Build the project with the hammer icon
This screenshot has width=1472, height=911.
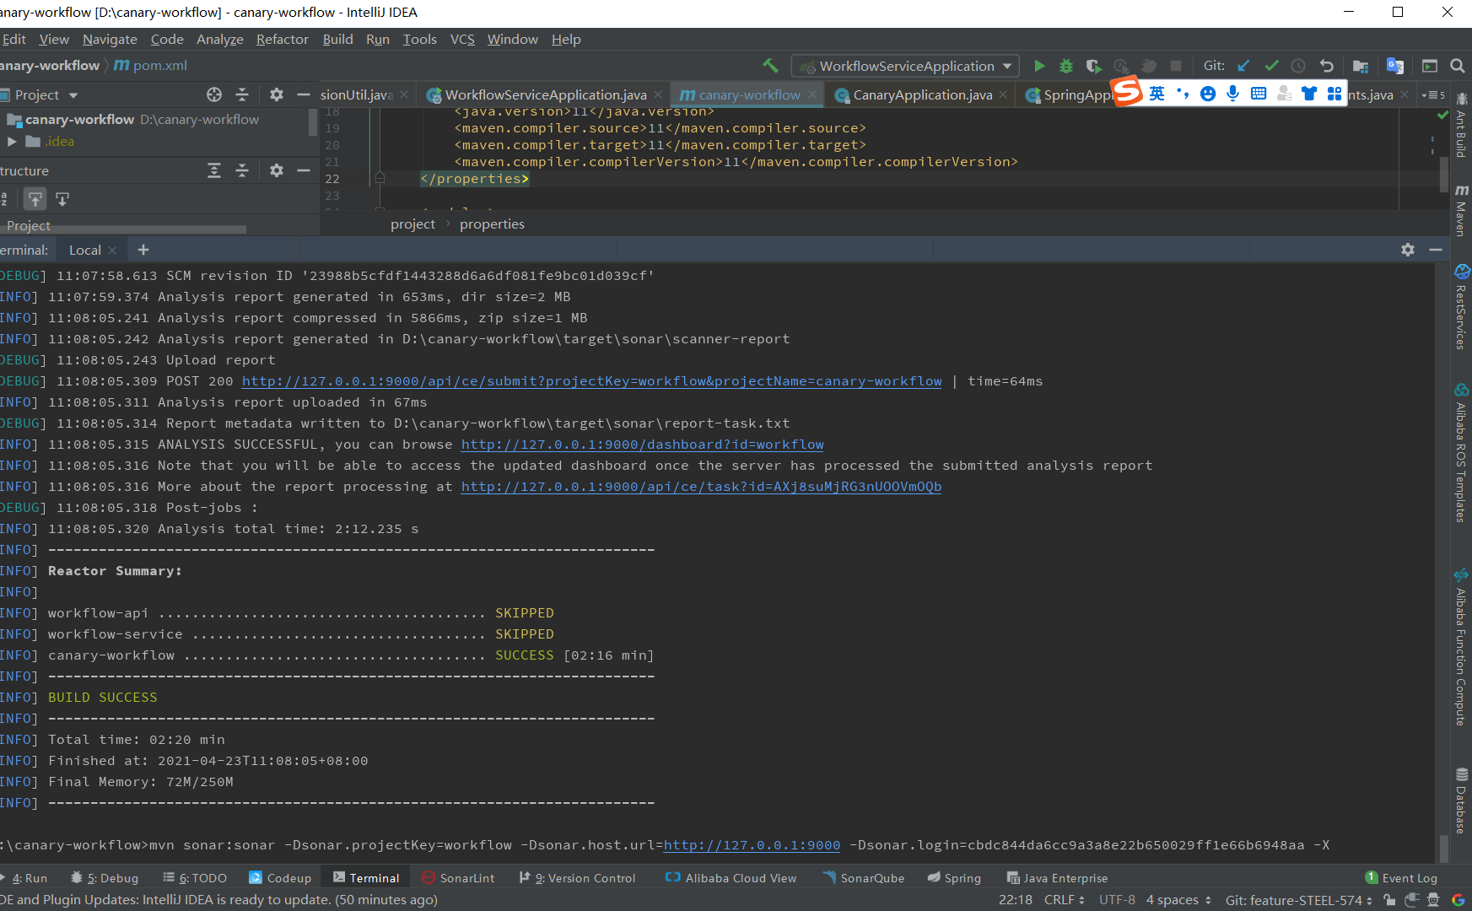coord(770,66)
